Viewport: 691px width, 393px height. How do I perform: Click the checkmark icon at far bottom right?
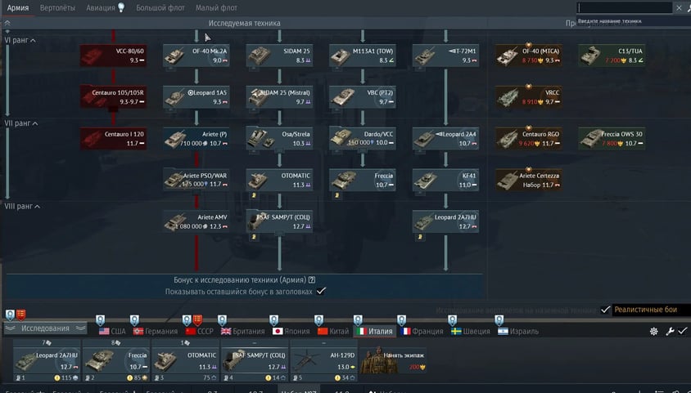click(x=682, y=331)
